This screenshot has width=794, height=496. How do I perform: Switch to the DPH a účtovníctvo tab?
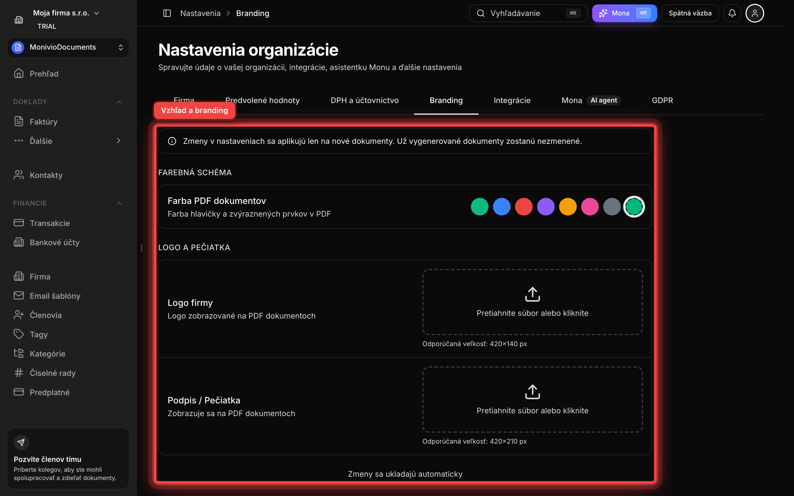click(364, 100)
